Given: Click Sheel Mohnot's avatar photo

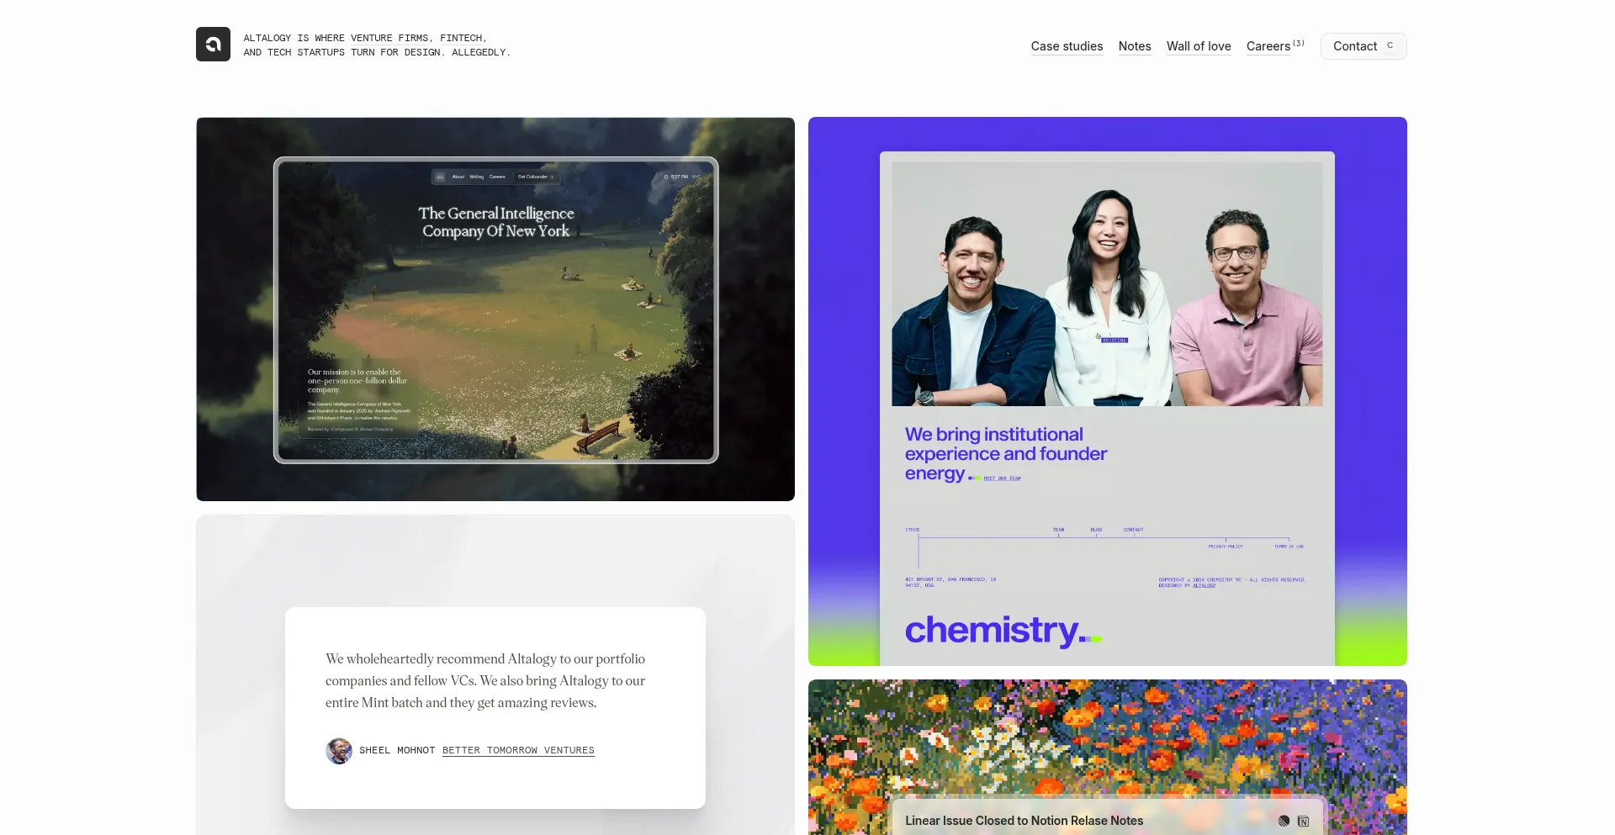Looking at the screenshot, I should coord(339,751).
